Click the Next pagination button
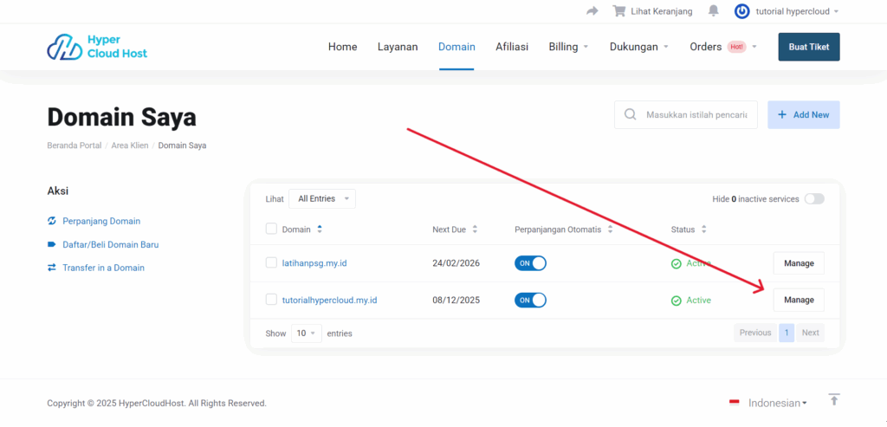Viewport: 887px width, 427px height. (x=810, y=333)
